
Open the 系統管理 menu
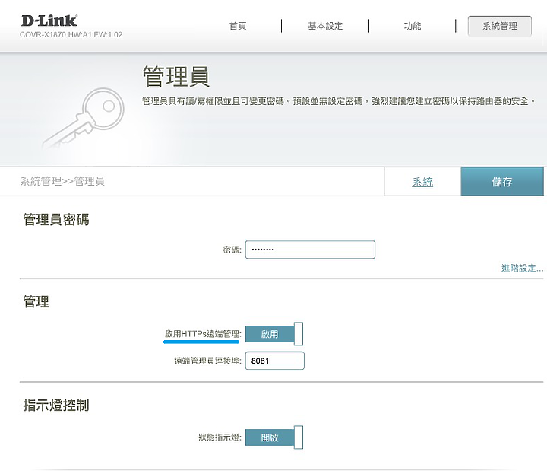[500, 26]
